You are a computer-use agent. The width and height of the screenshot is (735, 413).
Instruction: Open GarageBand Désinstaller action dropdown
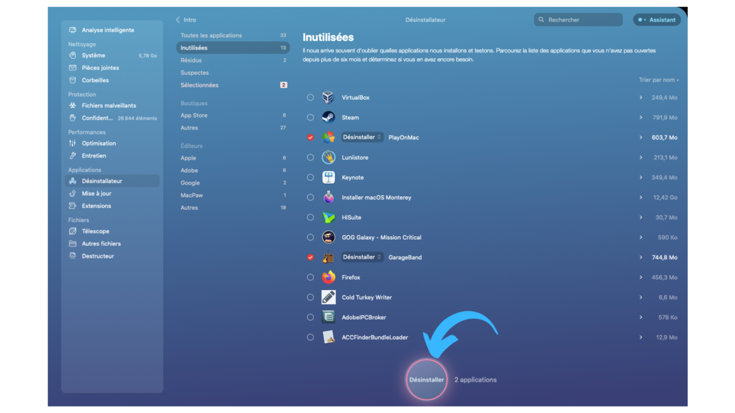point(362,257)
